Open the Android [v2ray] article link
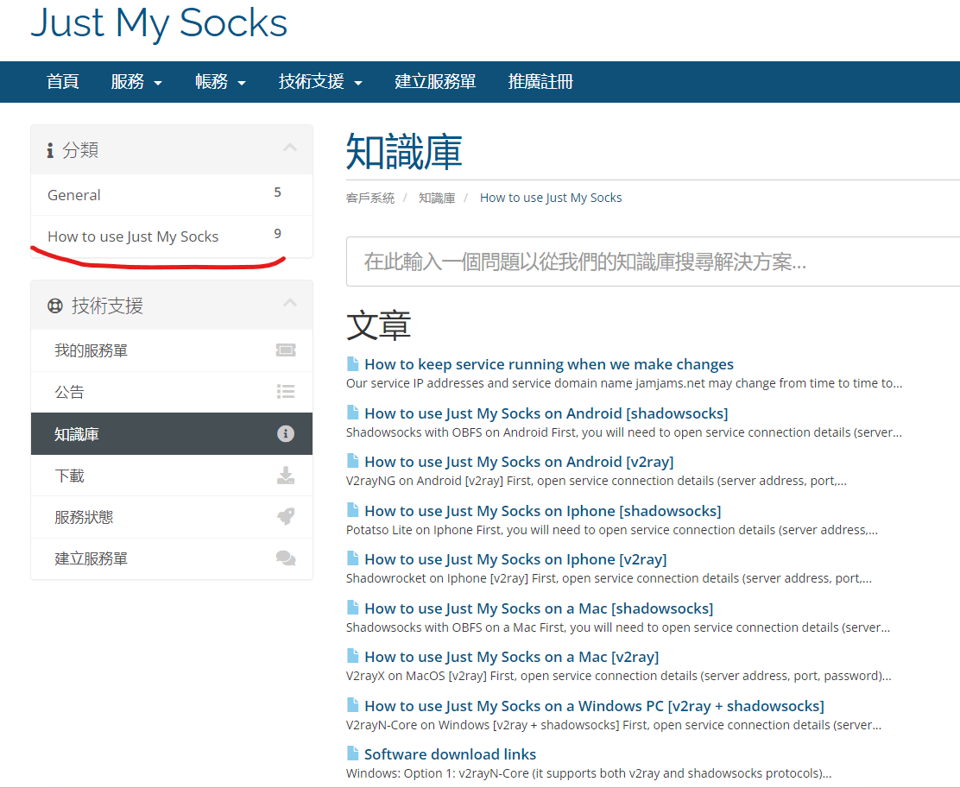This screenshot has width=960, height=788. coord(519,462)
